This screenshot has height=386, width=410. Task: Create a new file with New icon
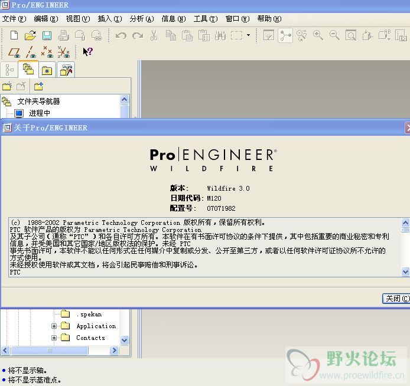(14, 35)
